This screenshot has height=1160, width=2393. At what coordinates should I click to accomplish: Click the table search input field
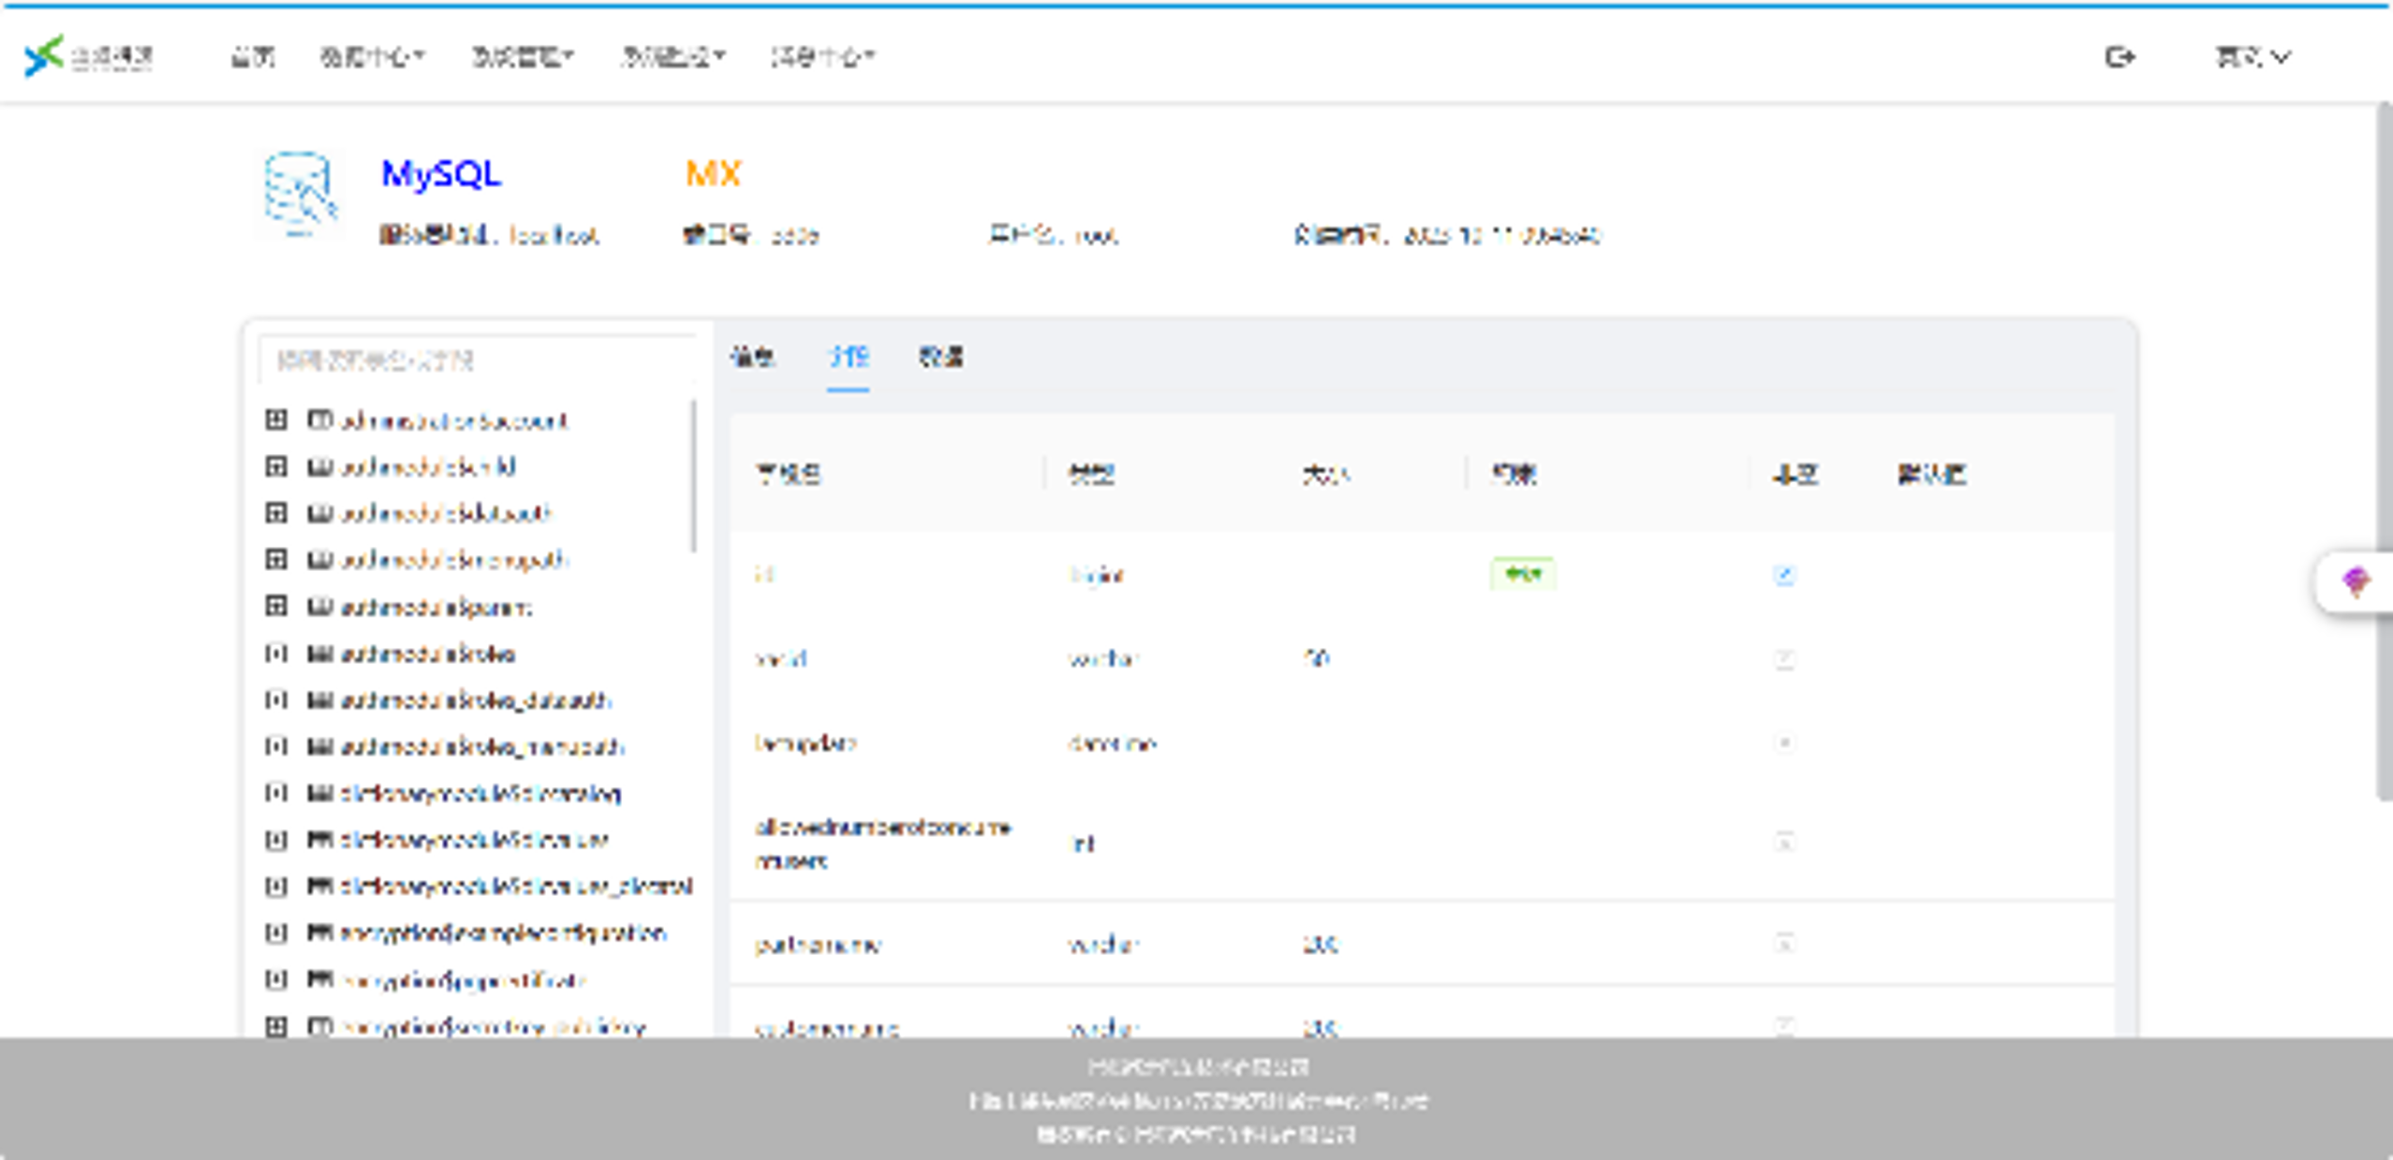coord(478,360)
